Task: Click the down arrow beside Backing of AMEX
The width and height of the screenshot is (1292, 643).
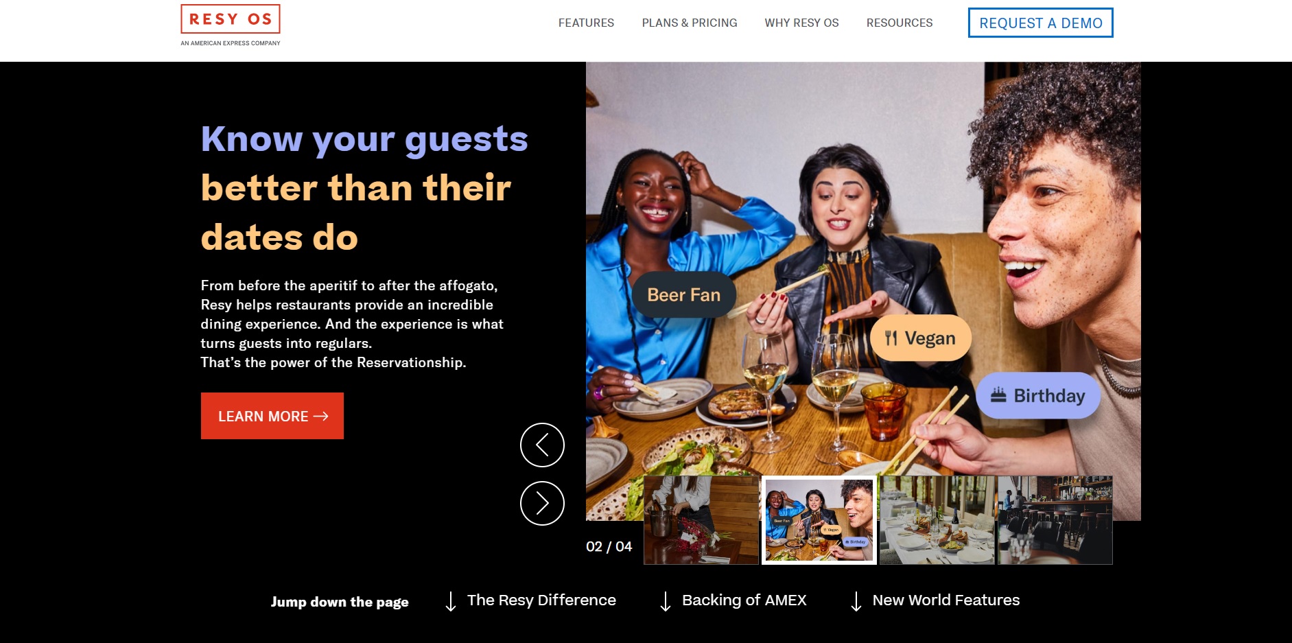Action: point(665,601)
